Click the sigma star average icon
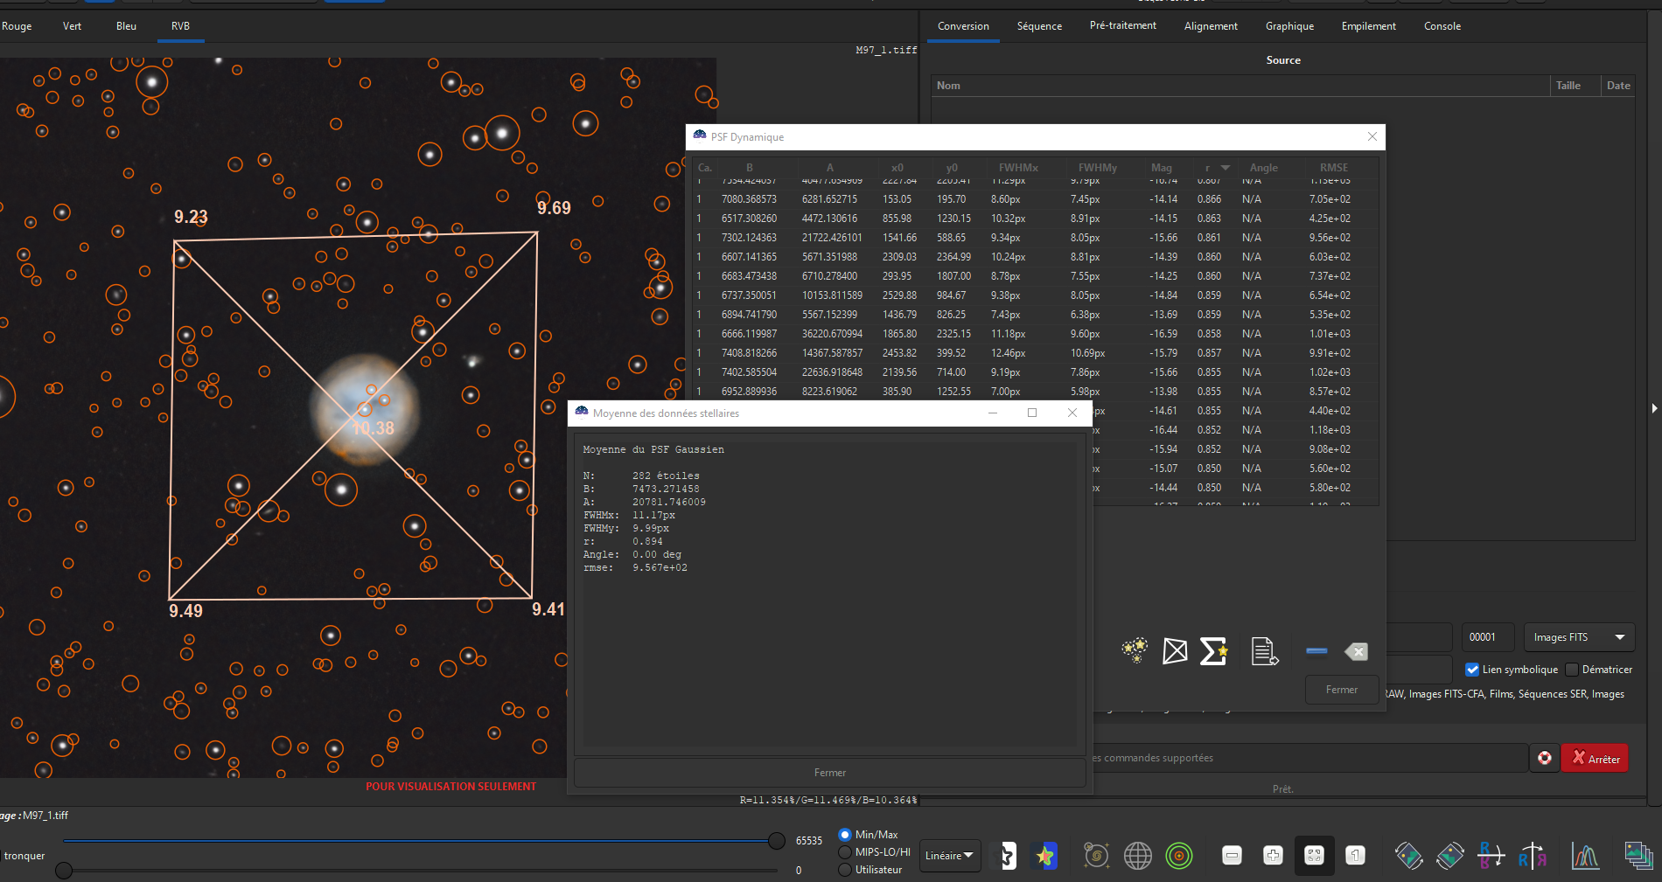 coord(1213,651)
